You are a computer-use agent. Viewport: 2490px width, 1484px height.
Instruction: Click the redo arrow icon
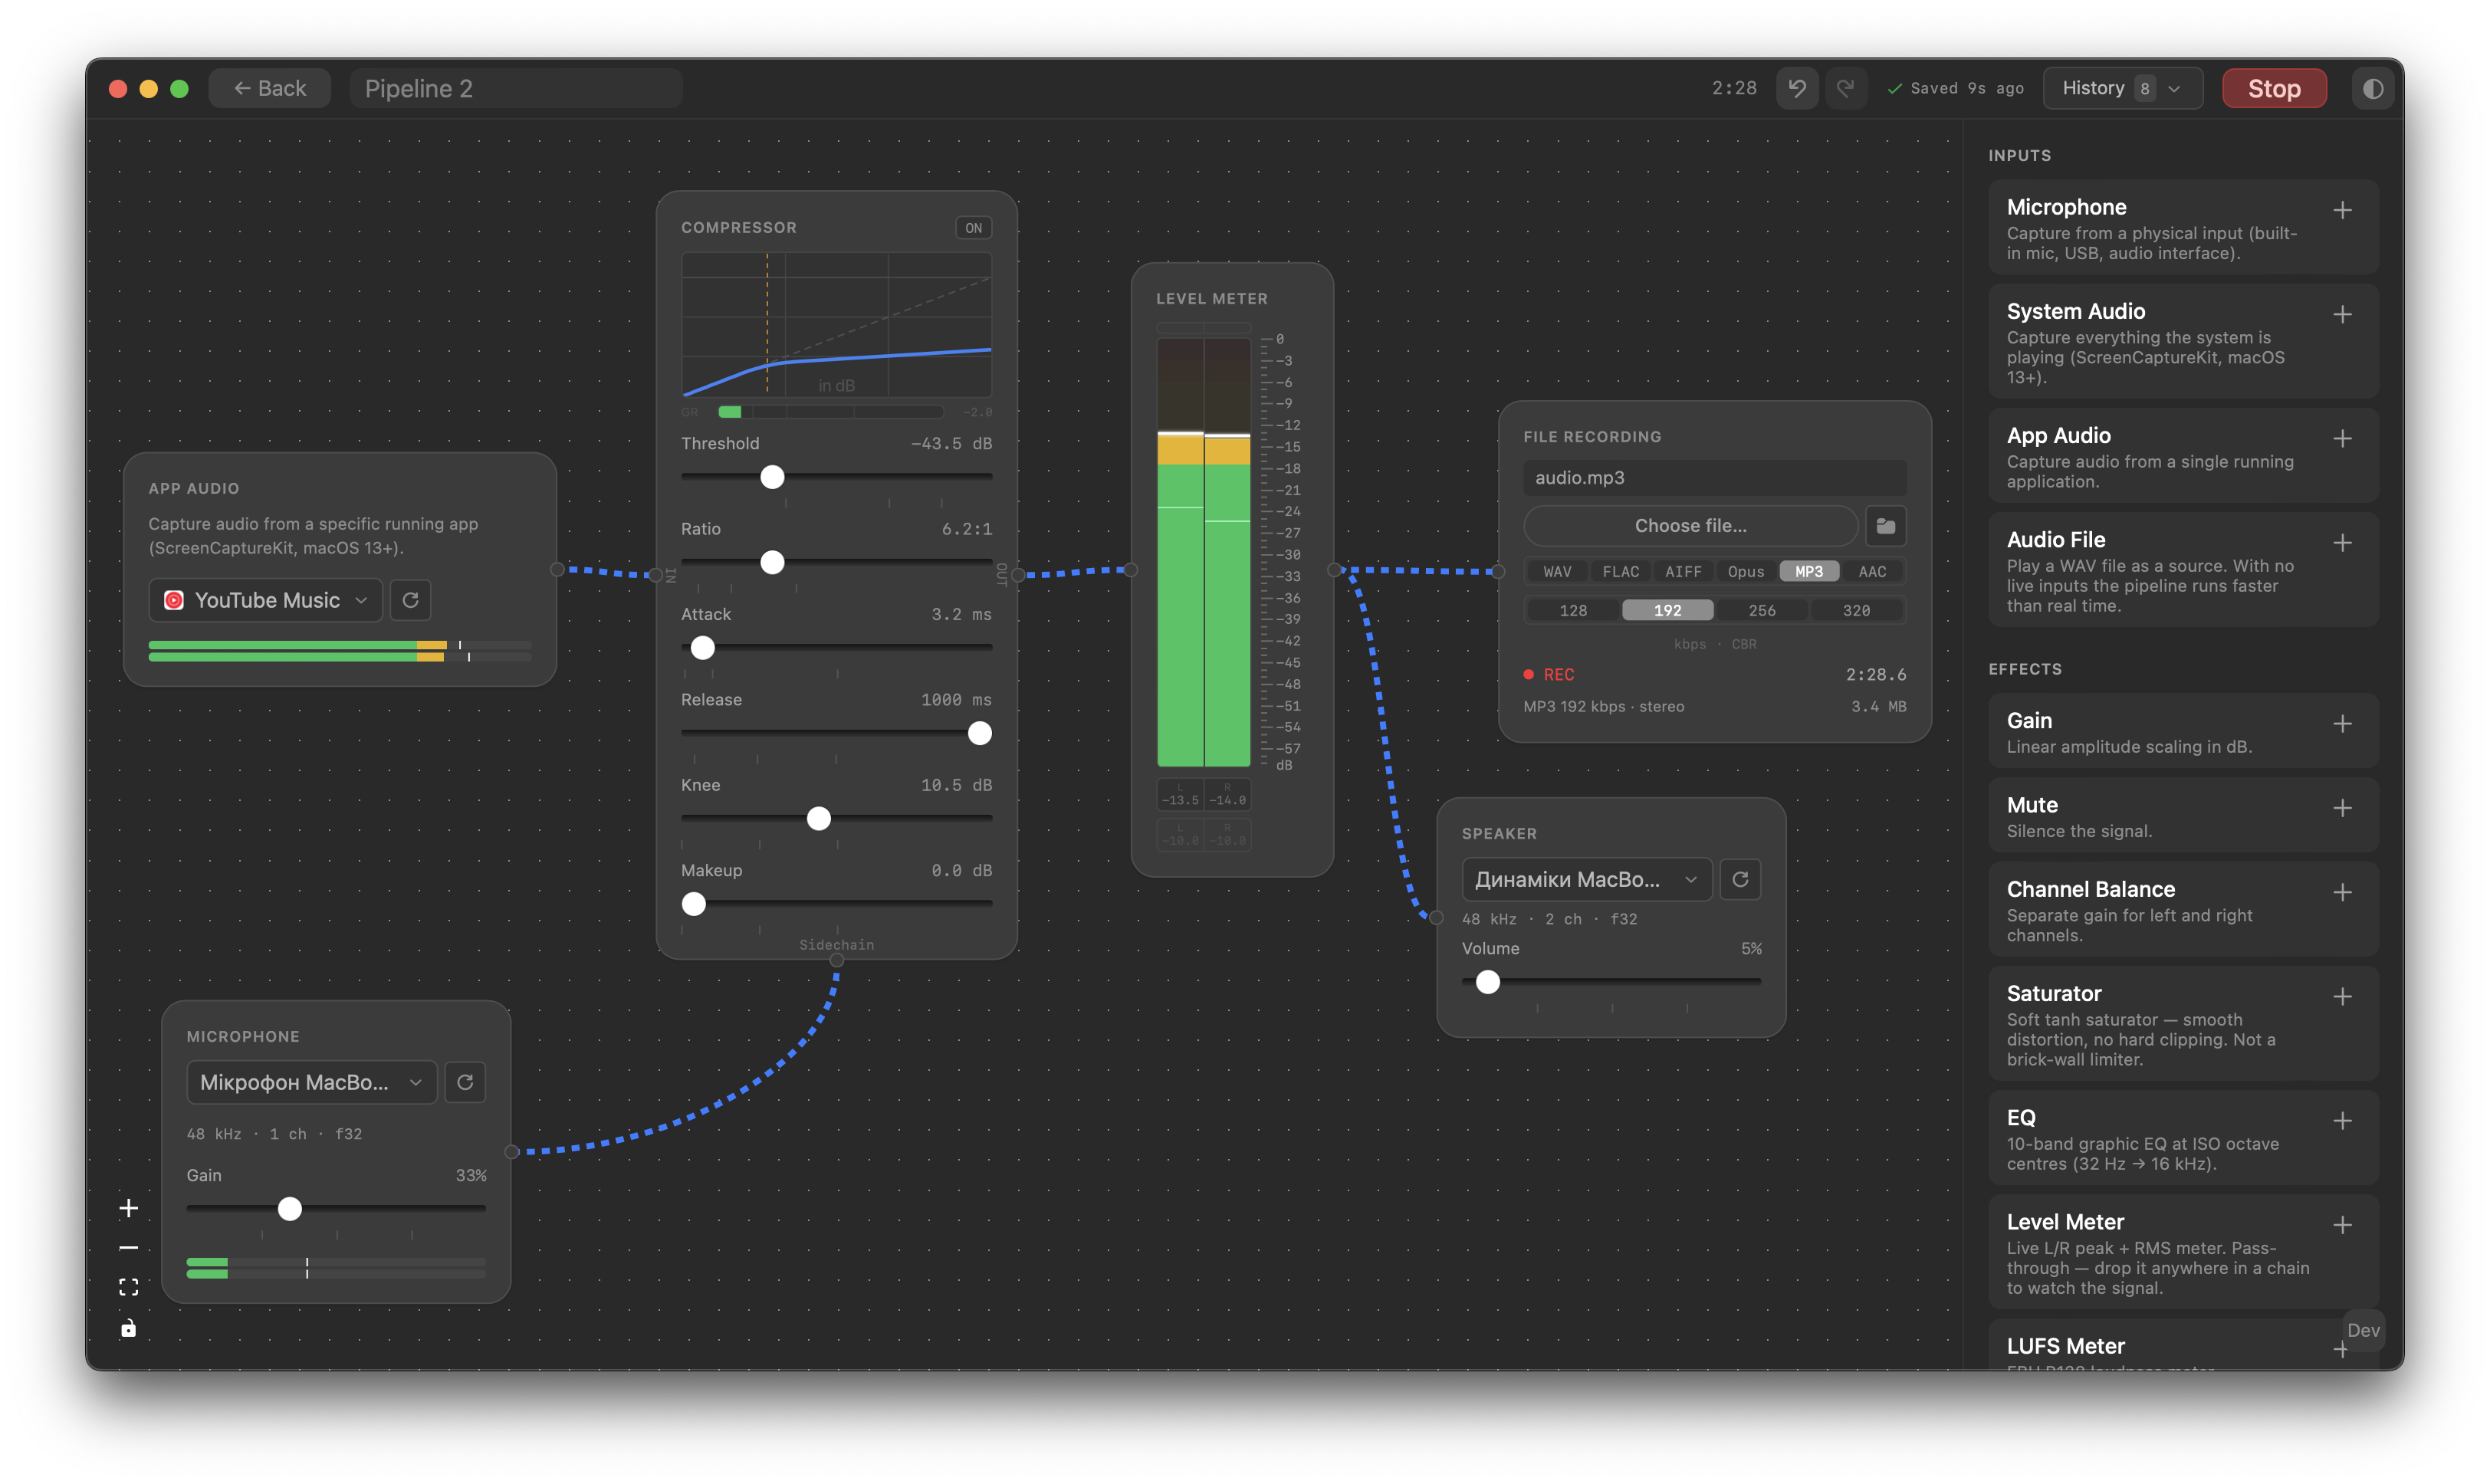[x=1845, y=88]
